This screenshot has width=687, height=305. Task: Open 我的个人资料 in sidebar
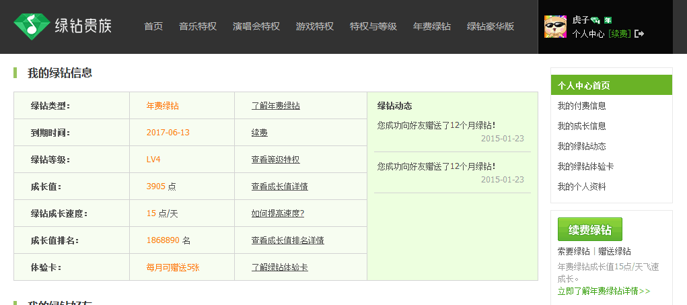(581, 187)
